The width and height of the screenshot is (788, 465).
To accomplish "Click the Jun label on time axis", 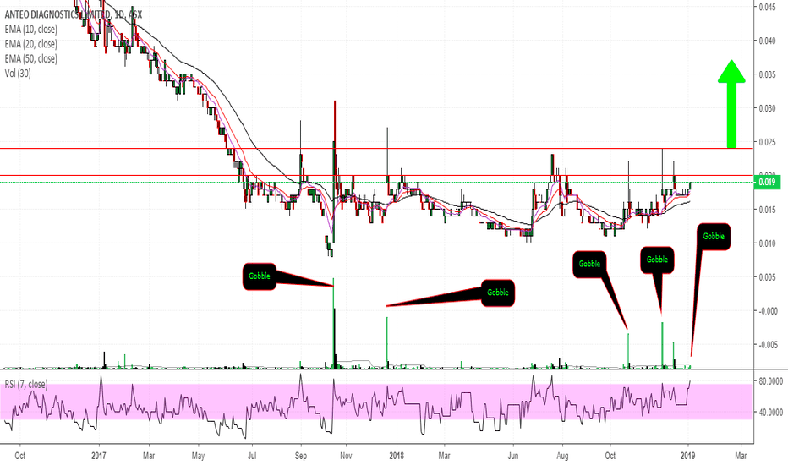I will 513,456.
